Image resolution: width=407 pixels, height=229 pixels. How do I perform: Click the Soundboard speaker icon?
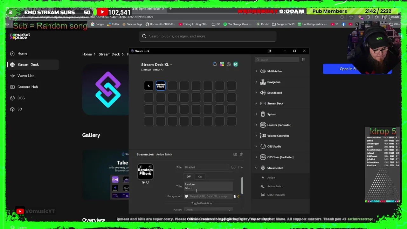263,93
